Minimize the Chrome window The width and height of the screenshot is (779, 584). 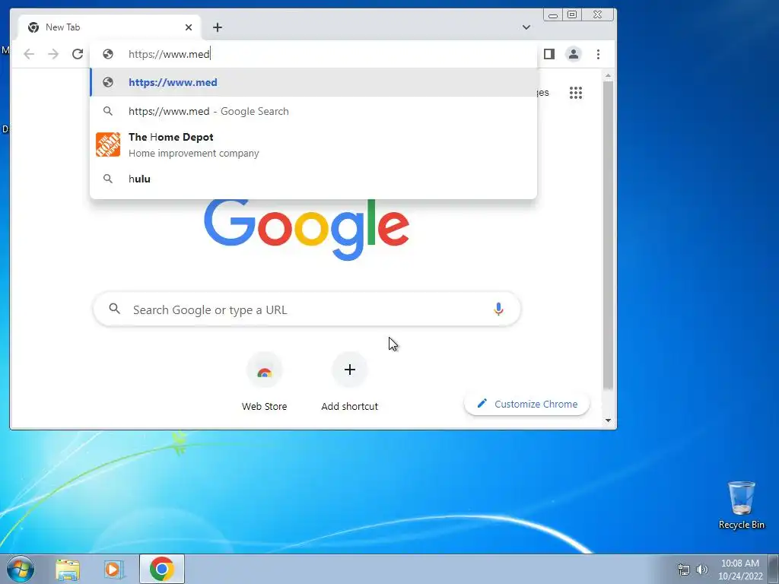click(x=553, y=15)
